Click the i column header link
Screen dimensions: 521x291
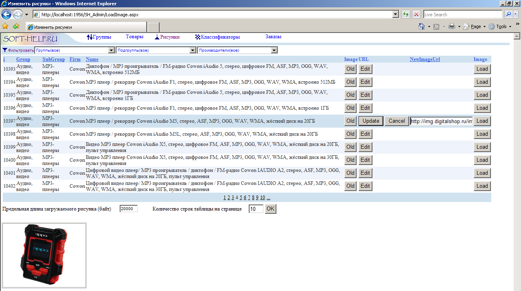4,59
